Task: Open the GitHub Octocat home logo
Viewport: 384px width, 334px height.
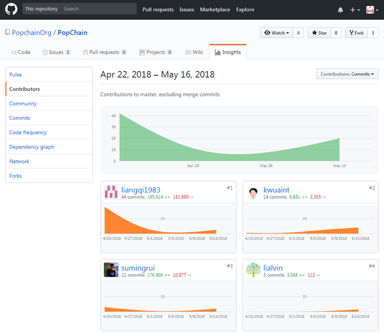Action: point(11,10)
